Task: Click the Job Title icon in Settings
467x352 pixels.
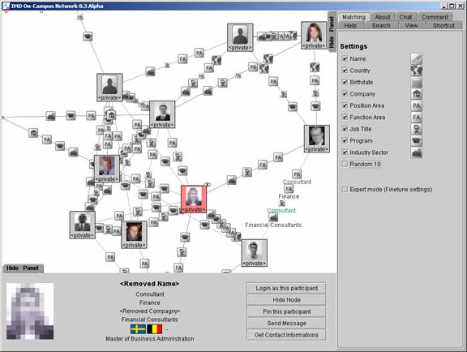Action: (x=417, y=129)
